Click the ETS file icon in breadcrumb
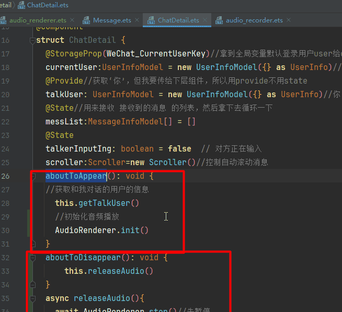 tap(21, 5)
